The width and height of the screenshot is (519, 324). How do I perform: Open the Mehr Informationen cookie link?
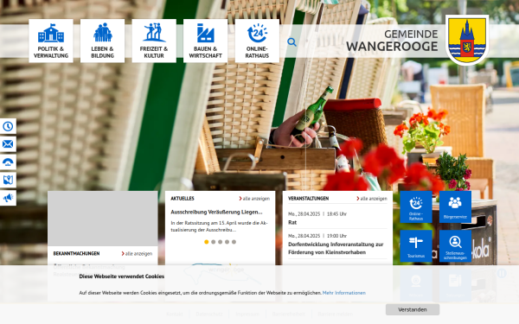tap(344, 293)
